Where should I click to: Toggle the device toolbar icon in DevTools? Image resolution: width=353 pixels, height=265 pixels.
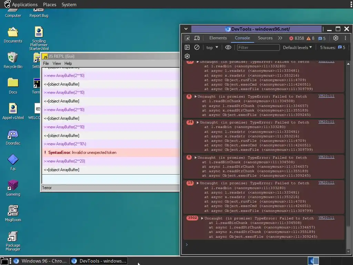[197, 38]
